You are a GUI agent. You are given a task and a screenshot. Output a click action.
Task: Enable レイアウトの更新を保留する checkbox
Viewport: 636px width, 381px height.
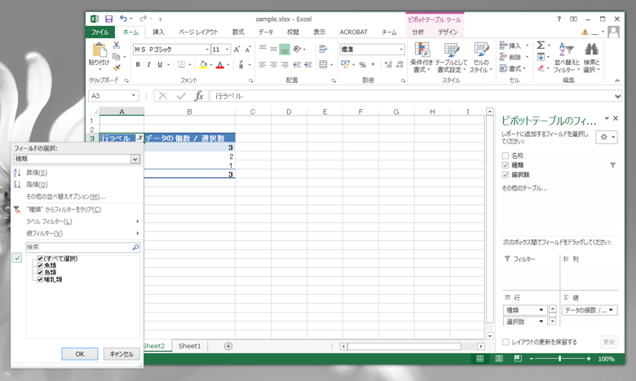tap(506, 342)
